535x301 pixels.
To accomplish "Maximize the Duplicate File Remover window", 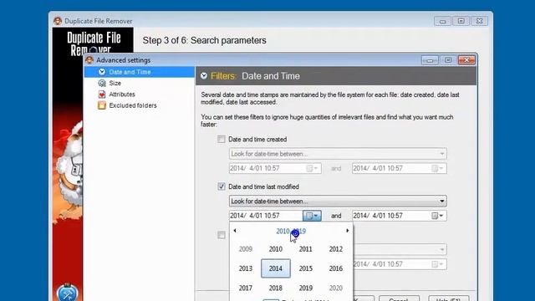I will (x=461, y=21).
